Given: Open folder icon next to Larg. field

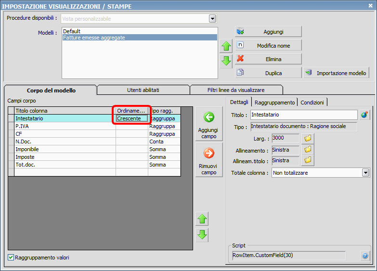Looking at the screenshot, I should (308, 138).
